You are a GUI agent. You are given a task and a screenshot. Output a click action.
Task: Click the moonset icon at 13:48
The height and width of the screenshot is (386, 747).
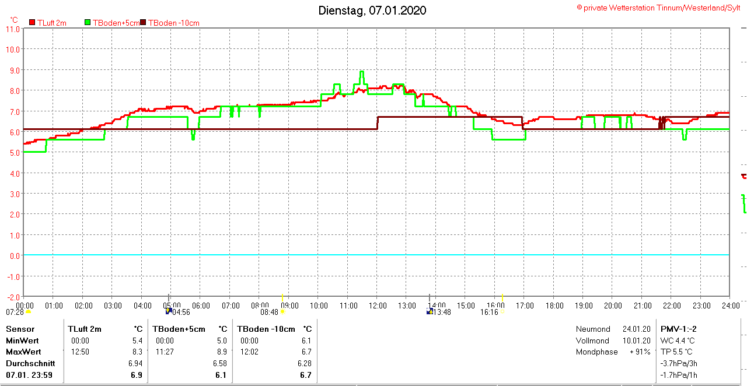point(430,311)
